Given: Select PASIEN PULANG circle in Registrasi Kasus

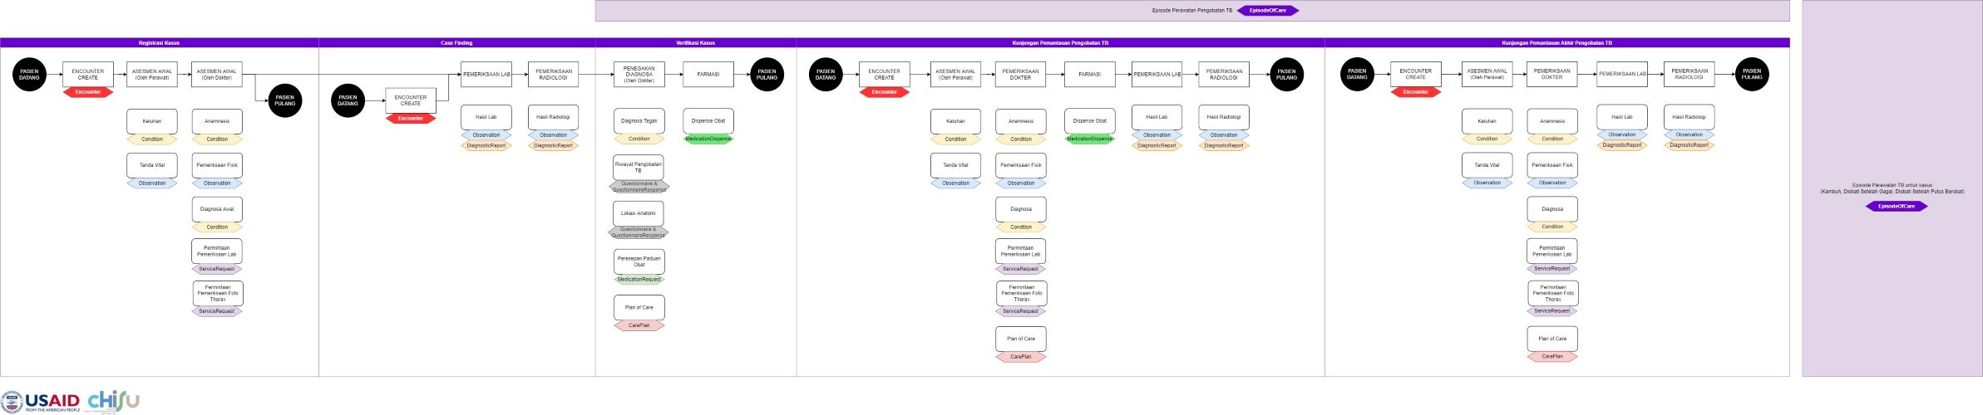Looking at the screenshot, I should 284,100.
